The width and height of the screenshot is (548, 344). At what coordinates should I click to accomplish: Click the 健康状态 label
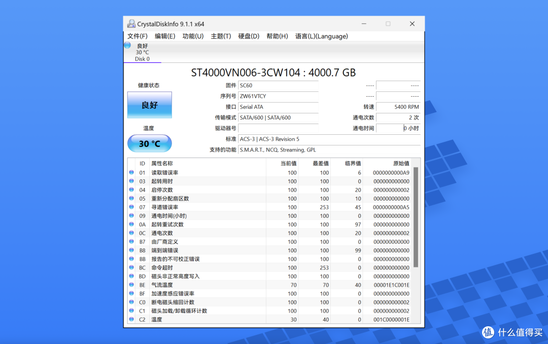click(x=149, y=86)
